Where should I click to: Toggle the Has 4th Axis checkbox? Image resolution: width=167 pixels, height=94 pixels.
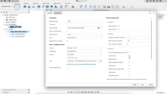point(129,56)
